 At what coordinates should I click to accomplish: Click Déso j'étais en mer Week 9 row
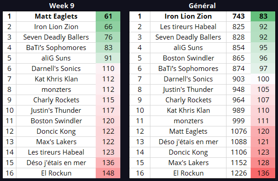(62, 163)
